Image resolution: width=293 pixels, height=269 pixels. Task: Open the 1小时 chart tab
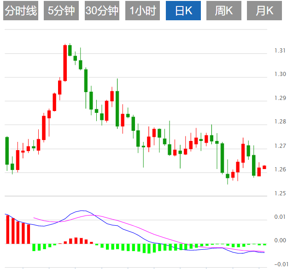coord(142,11)
